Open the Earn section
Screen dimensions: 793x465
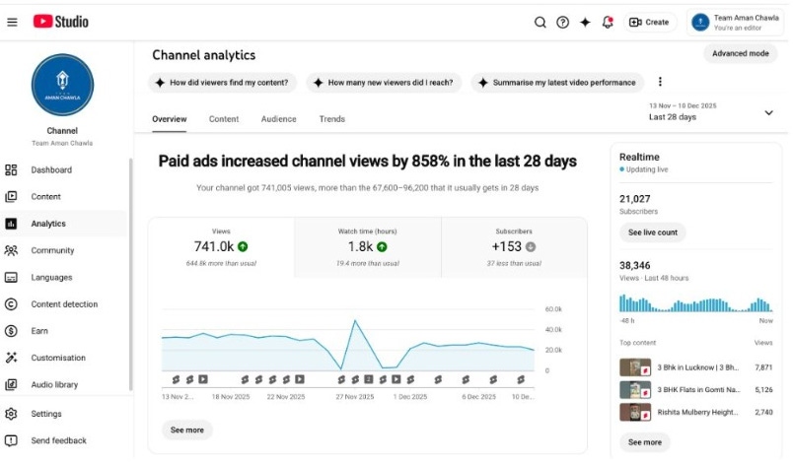[x=38, y=331]
